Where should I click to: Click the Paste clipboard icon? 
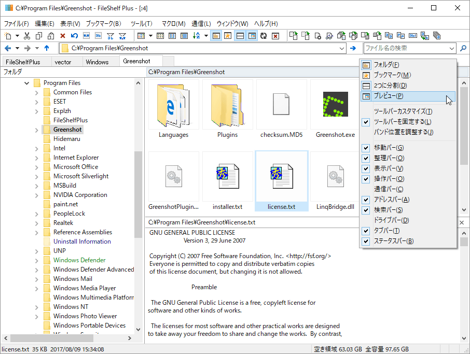click(x=51, y=36)
